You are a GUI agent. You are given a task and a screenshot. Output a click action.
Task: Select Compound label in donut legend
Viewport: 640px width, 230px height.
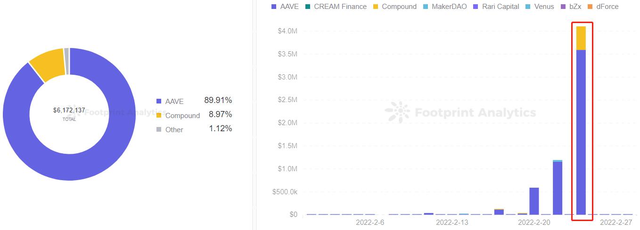click(182, 115)
